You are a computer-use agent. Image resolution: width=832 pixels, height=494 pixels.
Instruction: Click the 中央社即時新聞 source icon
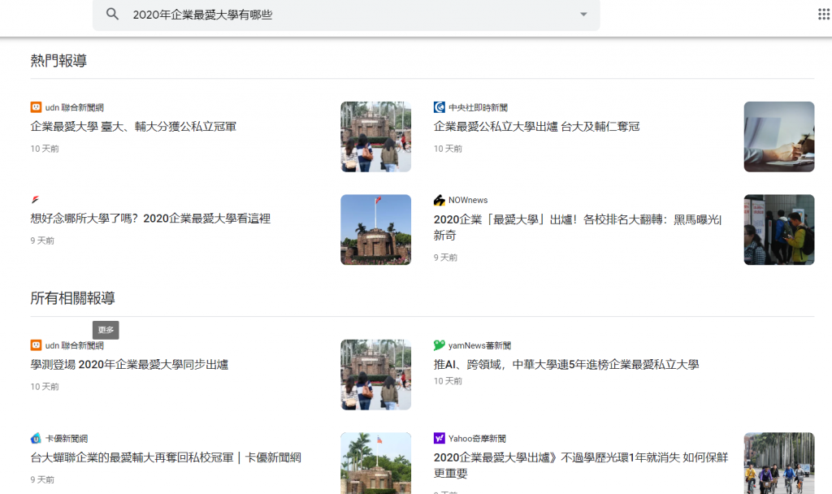click(440, 107)
